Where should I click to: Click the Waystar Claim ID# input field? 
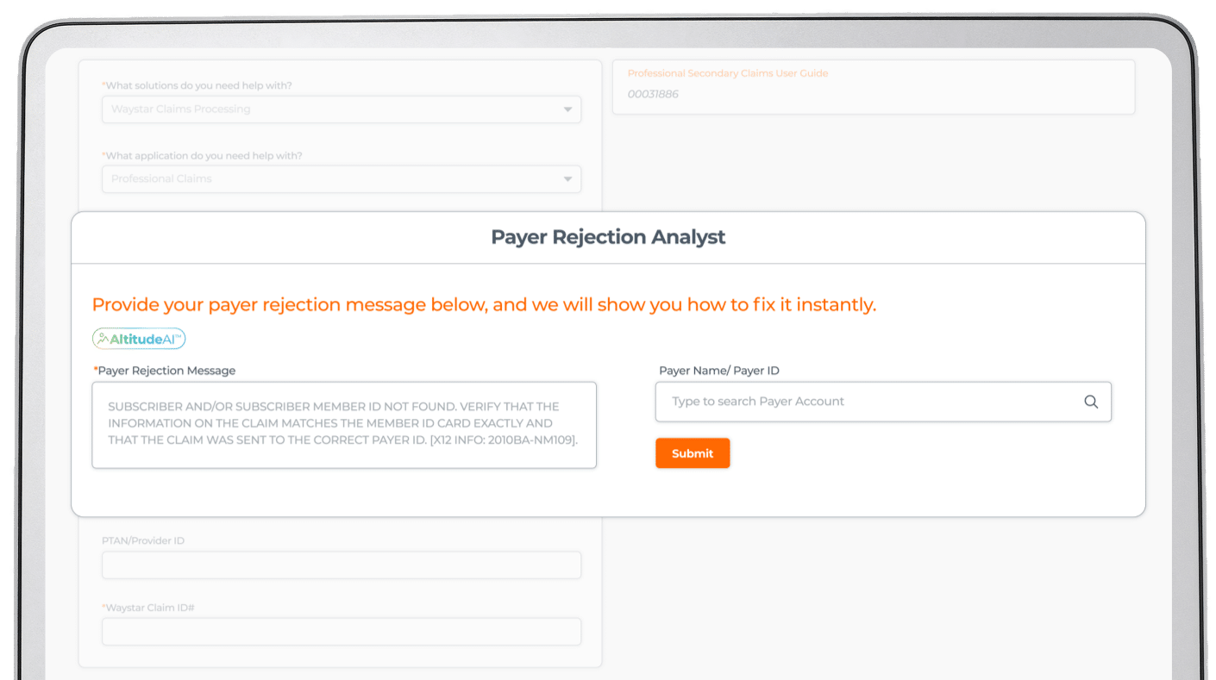point(342,631)
